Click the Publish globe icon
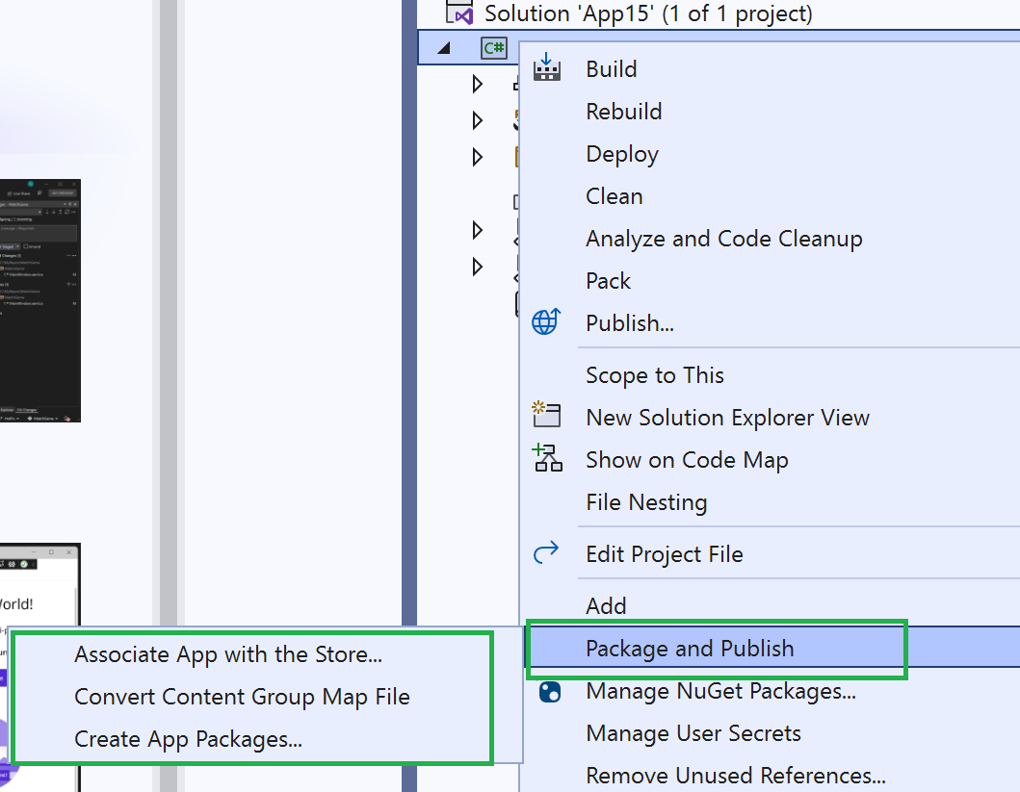 pos(547,321)
